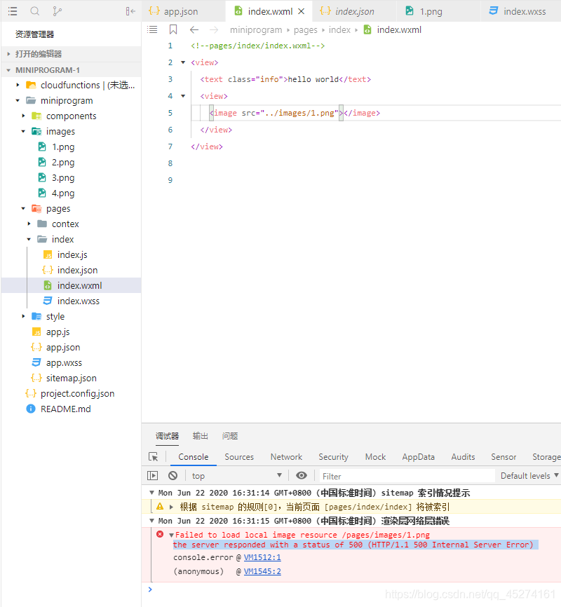Switch to the index.json editor tab
The height and width of the screenshot is (607, 561).
tap(355, 12)
